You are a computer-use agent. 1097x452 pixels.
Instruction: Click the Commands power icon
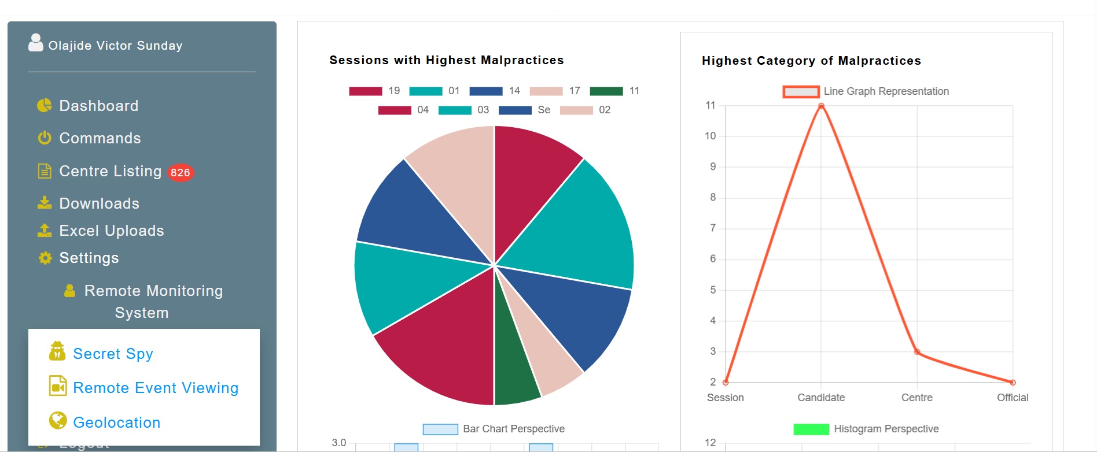pos(45,138)
